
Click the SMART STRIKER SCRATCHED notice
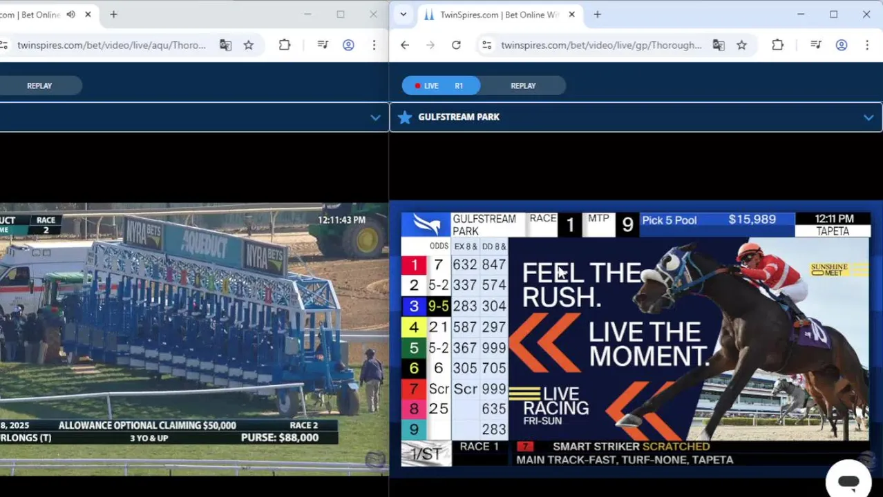point(631,447)
